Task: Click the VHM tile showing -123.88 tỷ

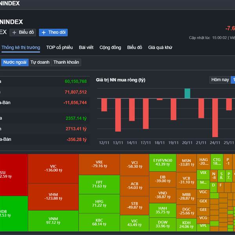Action: tap(53, 197)
